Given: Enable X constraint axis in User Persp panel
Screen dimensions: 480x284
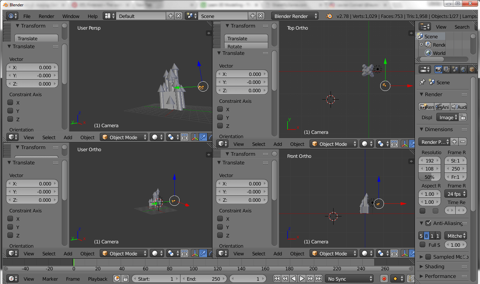Looking at the screenshot, I should click(x=10, y=103).
